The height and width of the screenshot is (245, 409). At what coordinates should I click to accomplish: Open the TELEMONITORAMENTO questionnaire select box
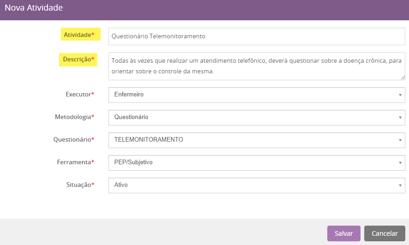click(x=249, y=140)
